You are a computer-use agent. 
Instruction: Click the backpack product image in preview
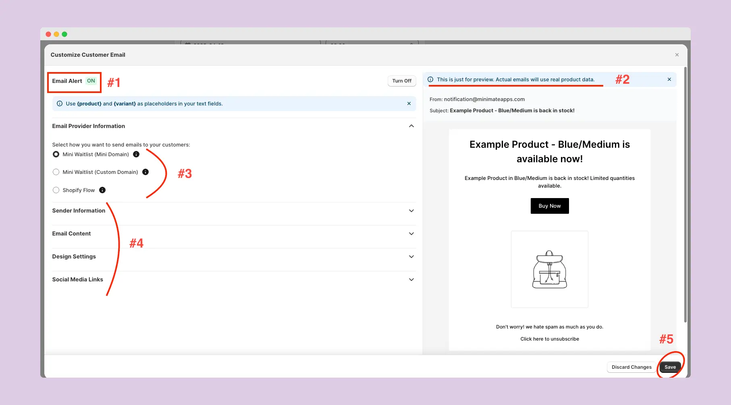click(x=549, y=269)
